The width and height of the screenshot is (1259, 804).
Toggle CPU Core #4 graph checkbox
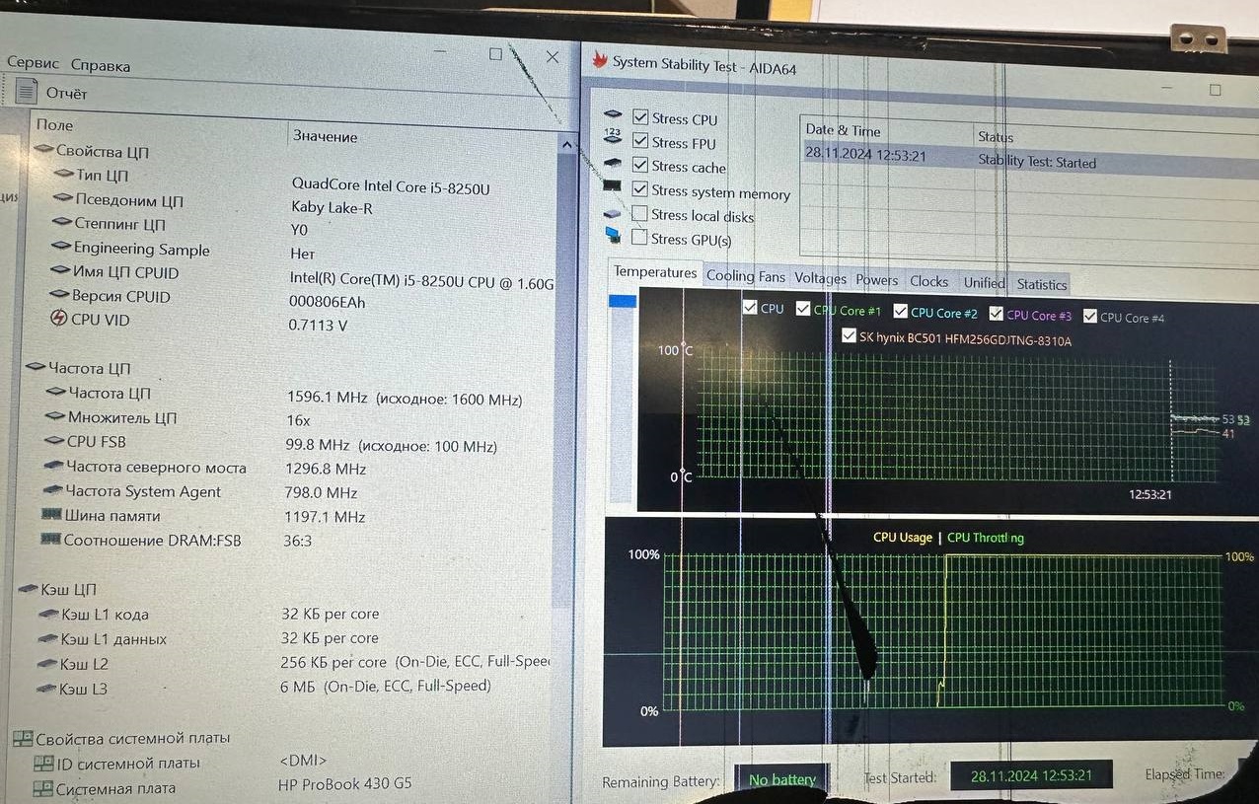click(x=1090, y=316)
